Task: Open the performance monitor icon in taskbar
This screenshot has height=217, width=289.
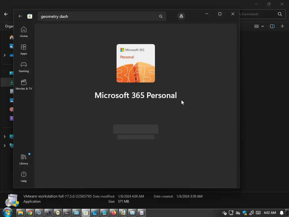Action: click(132, 213)
